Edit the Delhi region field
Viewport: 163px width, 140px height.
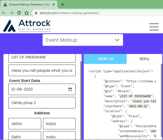[25, 136]
